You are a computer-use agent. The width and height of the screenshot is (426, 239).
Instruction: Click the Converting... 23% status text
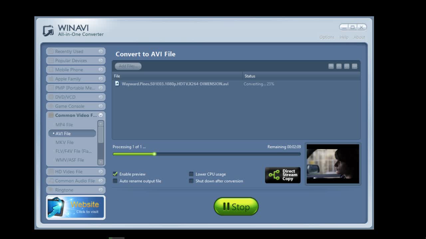[x=259, y=84]
